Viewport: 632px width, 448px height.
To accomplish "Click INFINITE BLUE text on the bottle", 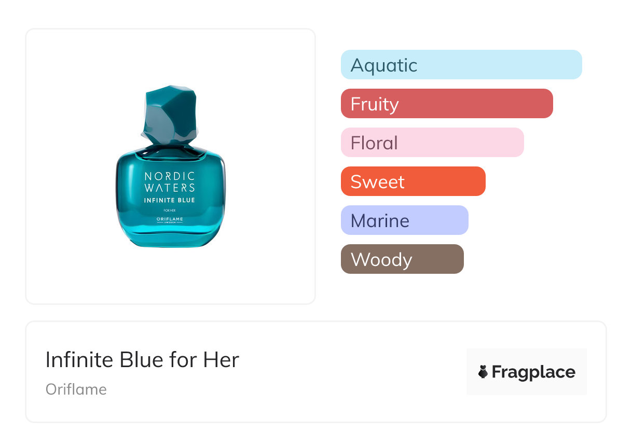I will click(x=170, y=200).
